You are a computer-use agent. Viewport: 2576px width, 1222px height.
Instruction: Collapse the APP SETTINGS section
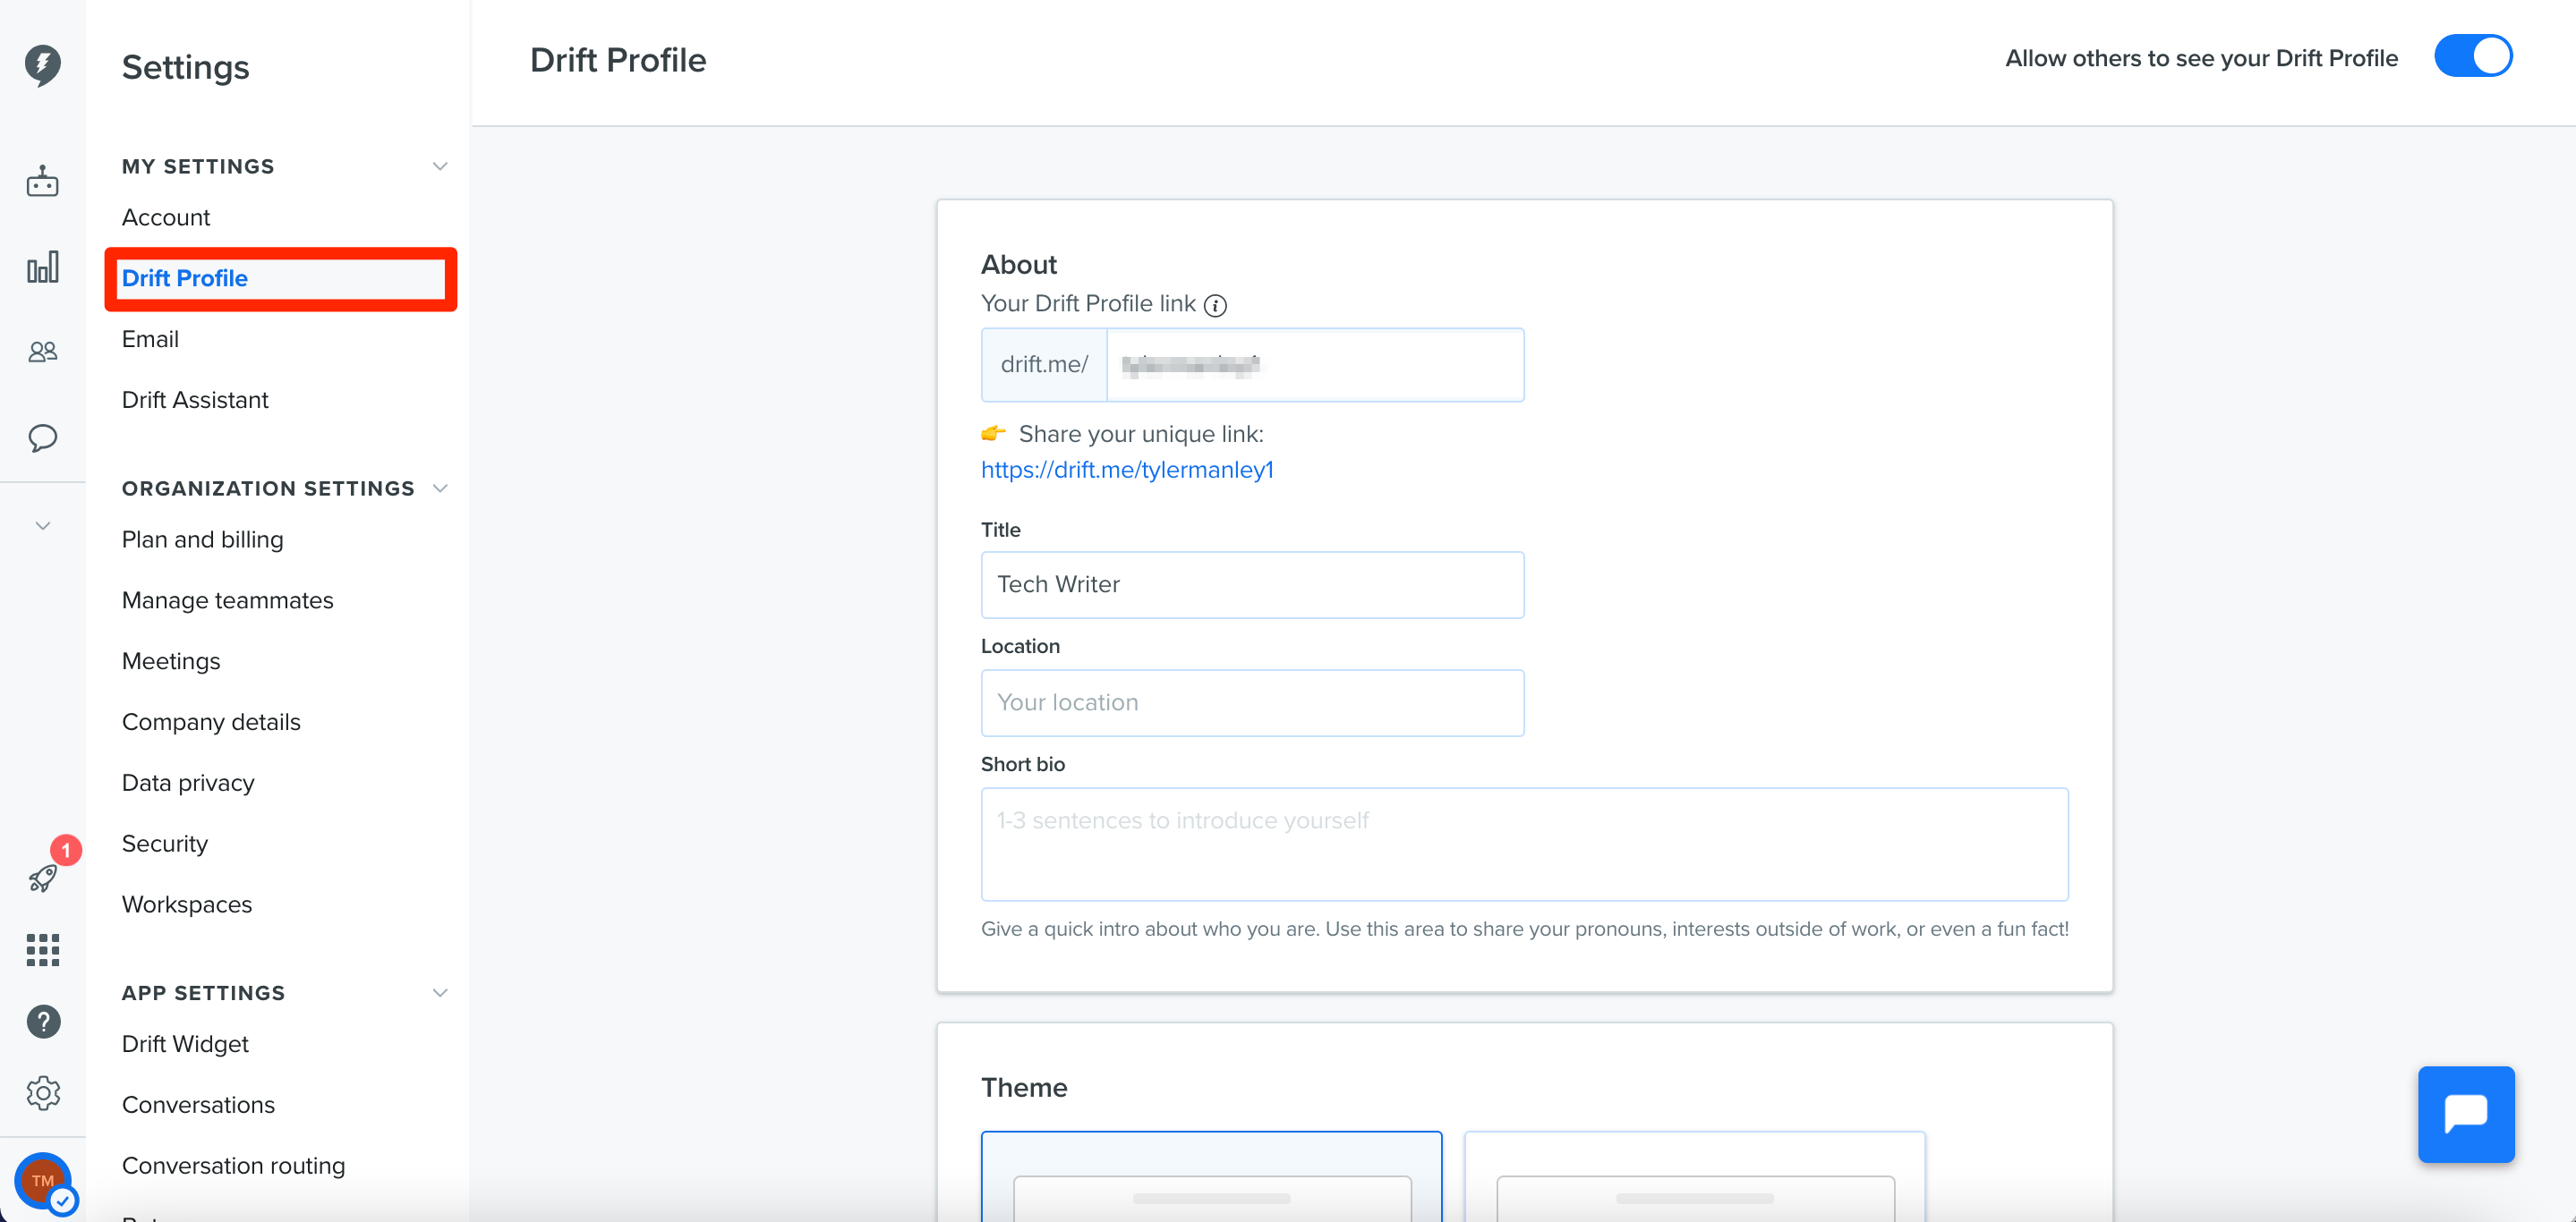click(439, 992)
